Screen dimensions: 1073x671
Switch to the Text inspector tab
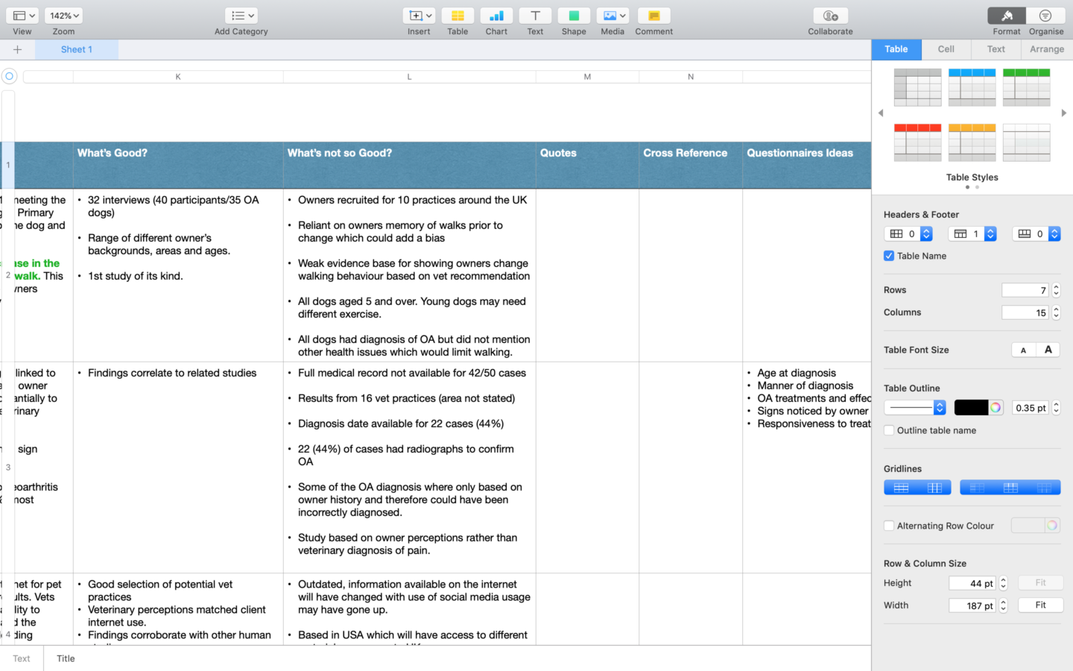[x=996, y=49]
